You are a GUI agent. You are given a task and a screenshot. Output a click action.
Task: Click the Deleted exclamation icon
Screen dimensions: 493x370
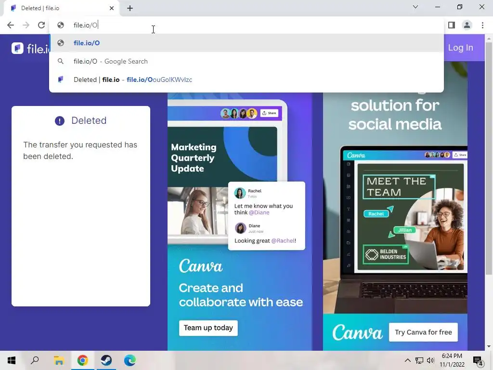(x=60, y=121)
